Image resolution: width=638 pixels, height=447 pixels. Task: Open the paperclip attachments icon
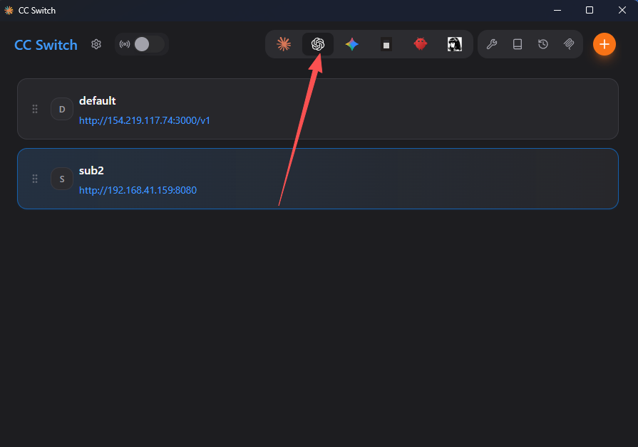tap(568, 44)
